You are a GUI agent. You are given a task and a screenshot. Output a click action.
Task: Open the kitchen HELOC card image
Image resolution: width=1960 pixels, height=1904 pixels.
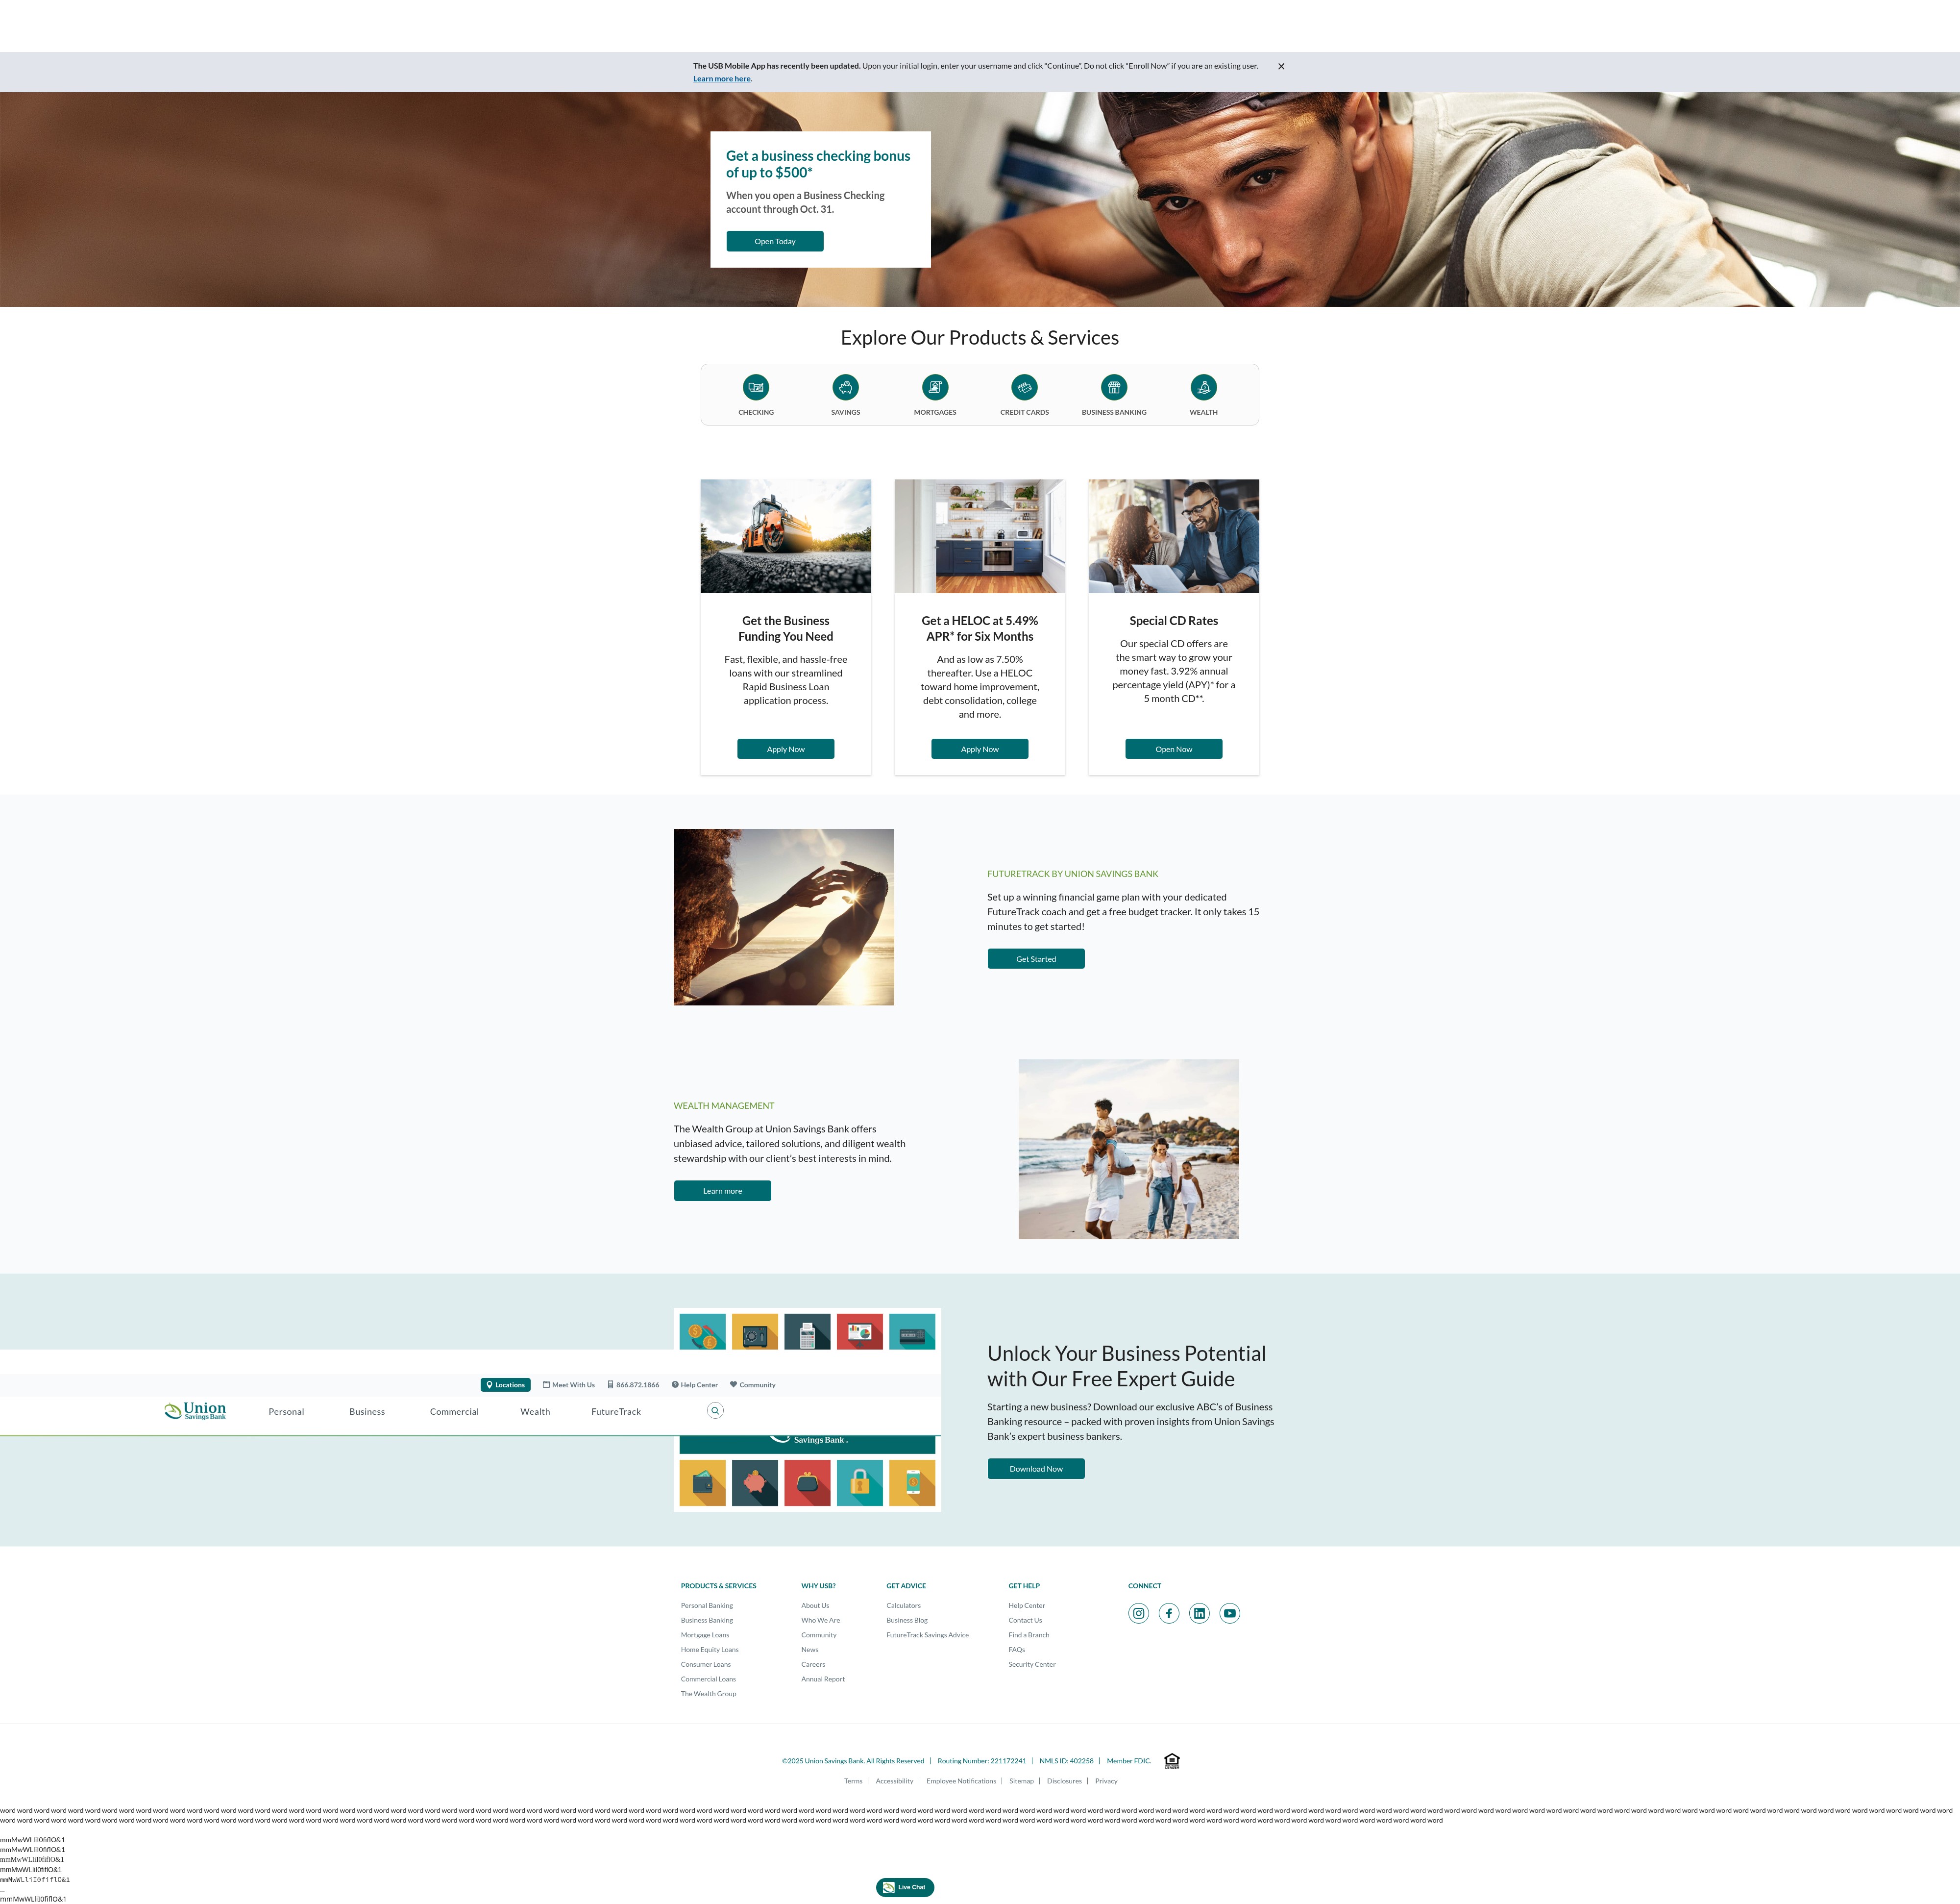[x=979, y=536]
